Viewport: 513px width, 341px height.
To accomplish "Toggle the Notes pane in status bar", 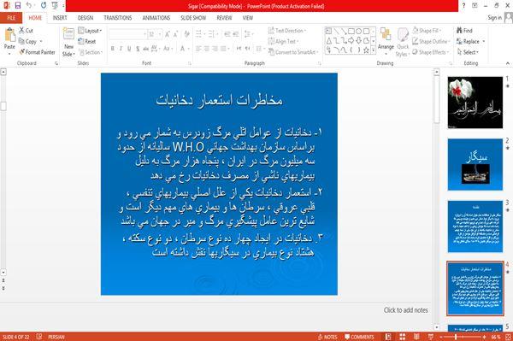I will click(x=327, y=337).
